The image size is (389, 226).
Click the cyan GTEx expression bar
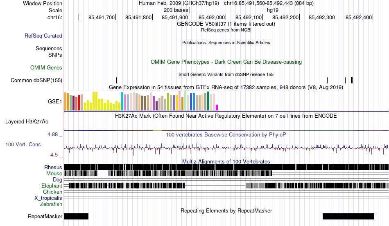point(122,101)
